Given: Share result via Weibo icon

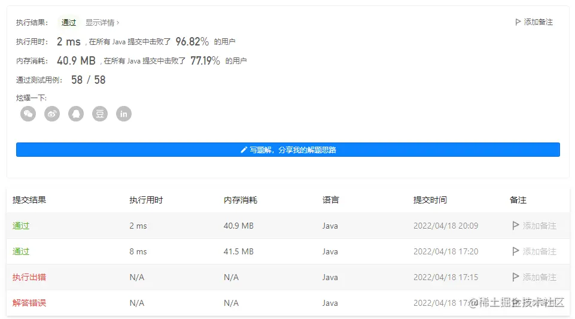Looking at the screenshot, I should coord(52,114).
